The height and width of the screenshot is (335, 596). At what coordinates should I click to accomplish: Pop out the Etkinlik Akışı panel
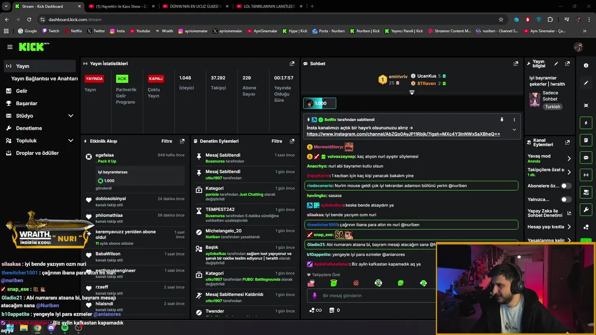point(182,141)
